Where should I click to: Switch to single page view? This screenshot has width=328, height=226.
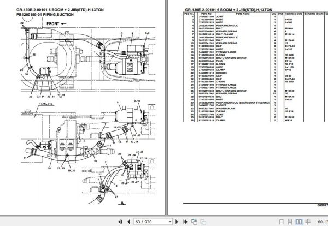coord(282,222)
